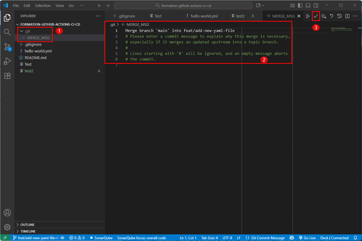Switch to the hello-world.yml tab
Image resolution: width=362 pixels, height=241 pixels.
[x=204, y=16]
